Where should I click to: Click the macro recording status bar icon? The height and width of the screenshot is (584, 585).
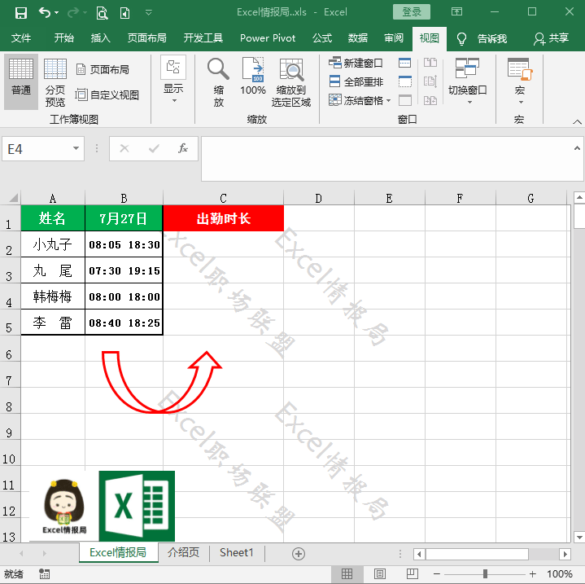[x=45, y=574]
